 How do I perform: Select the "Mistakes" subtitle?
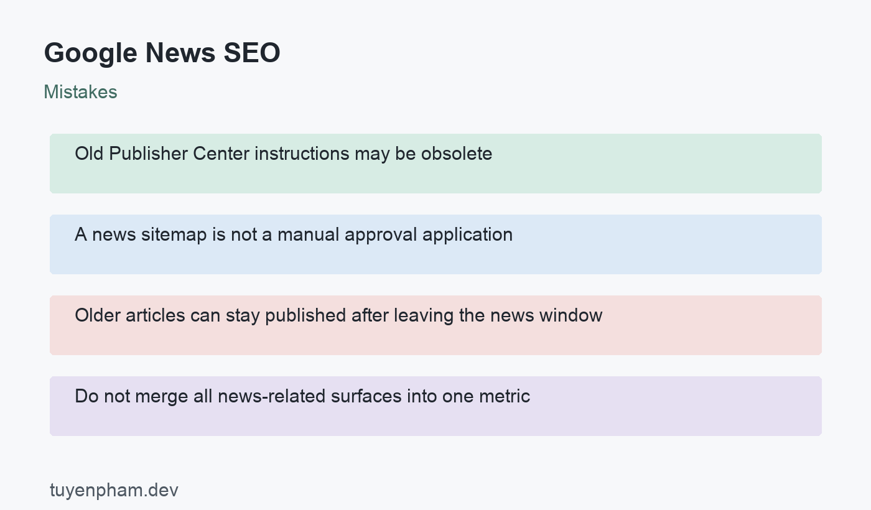tap(80, 92)
